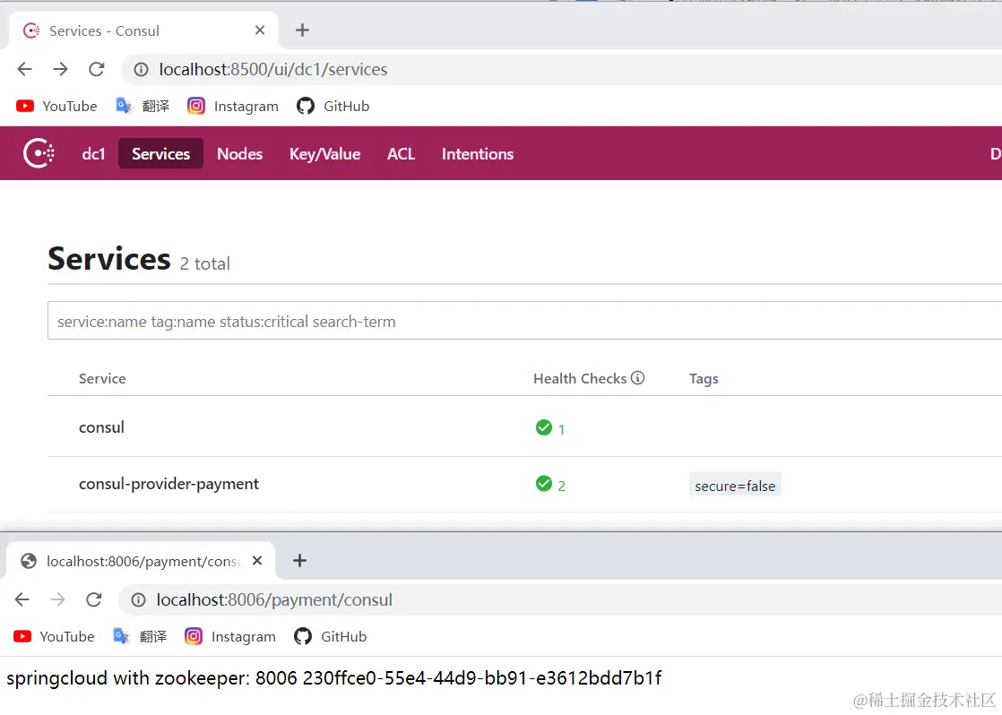This screenshot has width=1002, height=715.
Task: Reload the localhost:8006 payment page
Action: pos(94,599)
